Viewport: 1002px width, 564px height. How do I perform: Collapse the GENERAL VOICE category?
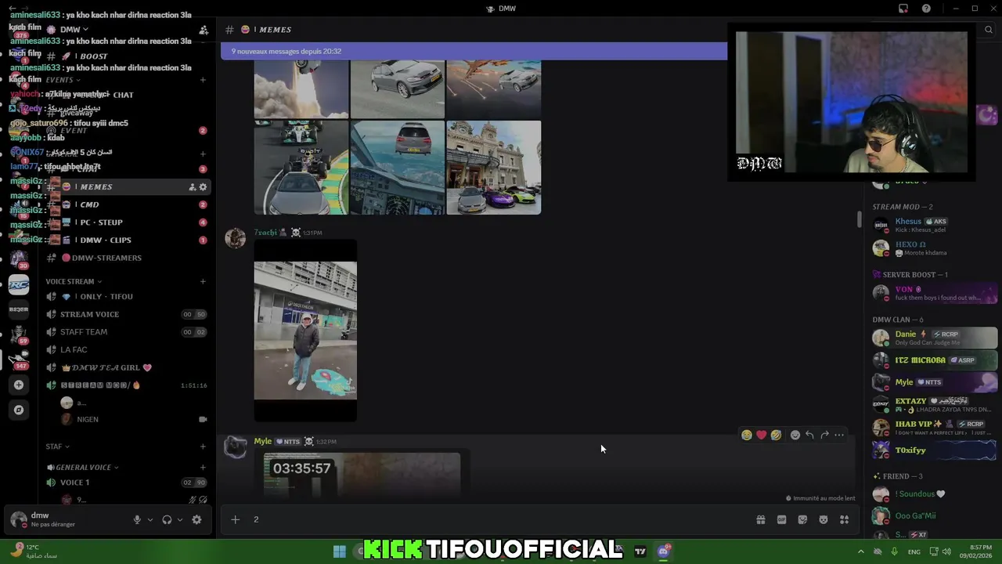[82, 468]
